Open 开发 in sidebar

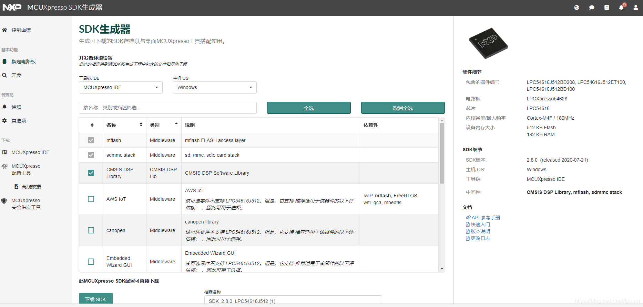tap(16, 75)
